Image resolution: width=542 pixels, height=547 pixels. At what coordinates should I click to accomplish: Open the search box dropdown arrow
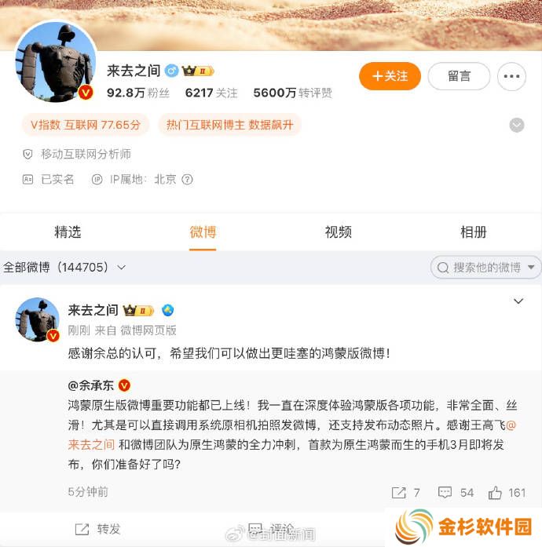[531, 267]
